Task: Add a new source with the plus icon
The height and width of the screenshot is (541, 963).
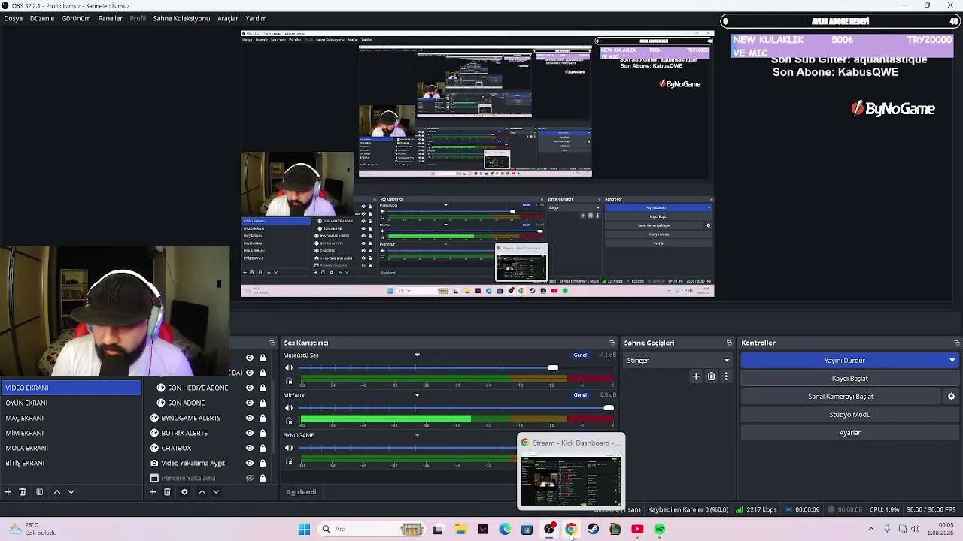Action: pos(153,492)
